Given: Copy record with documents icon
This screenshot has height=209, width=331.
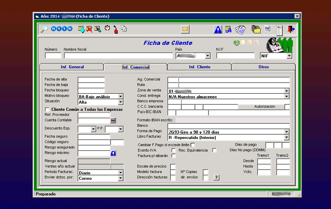Looking at the screenshot, I should 124,28.
